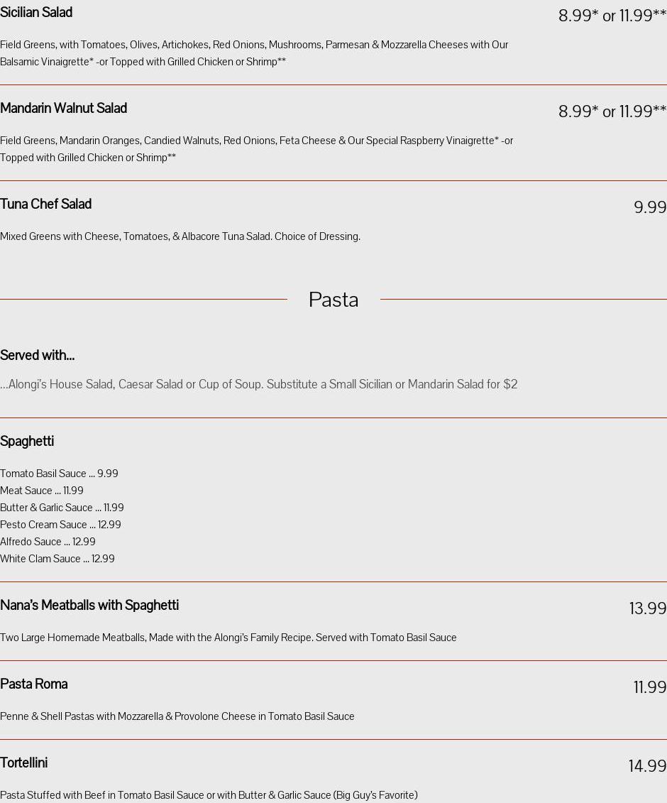Click the White Clam Sauce option
The image size is (667, 803).
pyautogui.click(x=57, y=559)
